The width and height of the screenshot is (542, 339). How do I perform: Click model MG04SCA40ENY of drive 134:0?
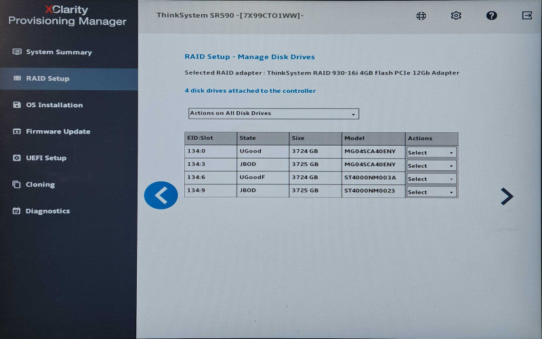[x=373, y=151]
